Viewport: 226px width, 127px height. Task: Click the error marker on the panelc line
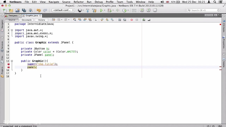(9, 67)
